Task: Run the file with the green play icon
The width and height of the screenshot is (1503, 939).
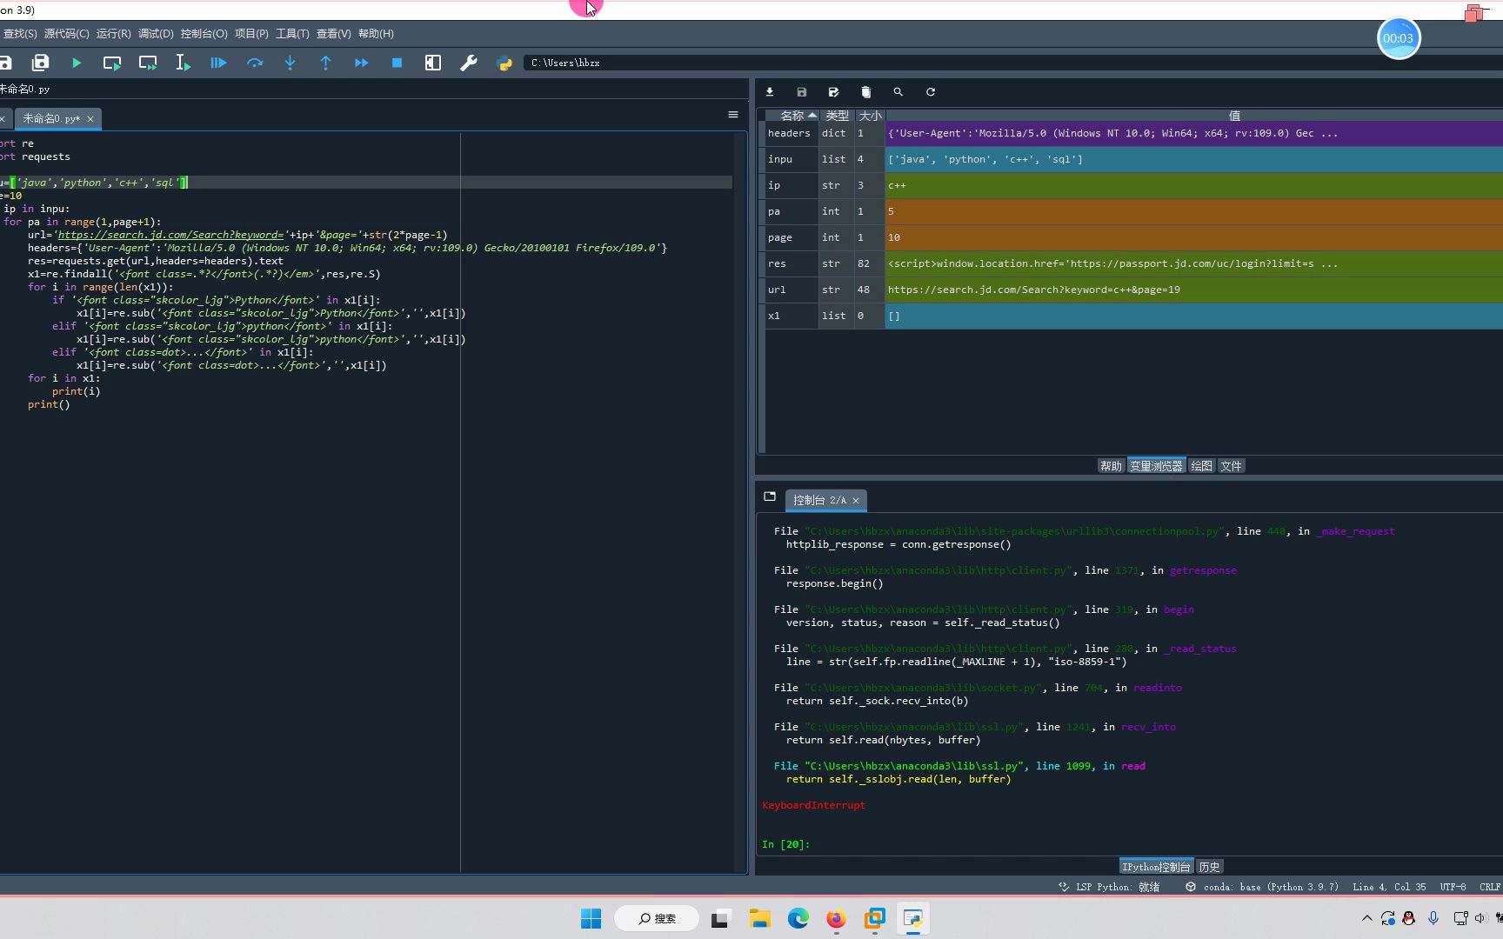Action: [77, 63]
